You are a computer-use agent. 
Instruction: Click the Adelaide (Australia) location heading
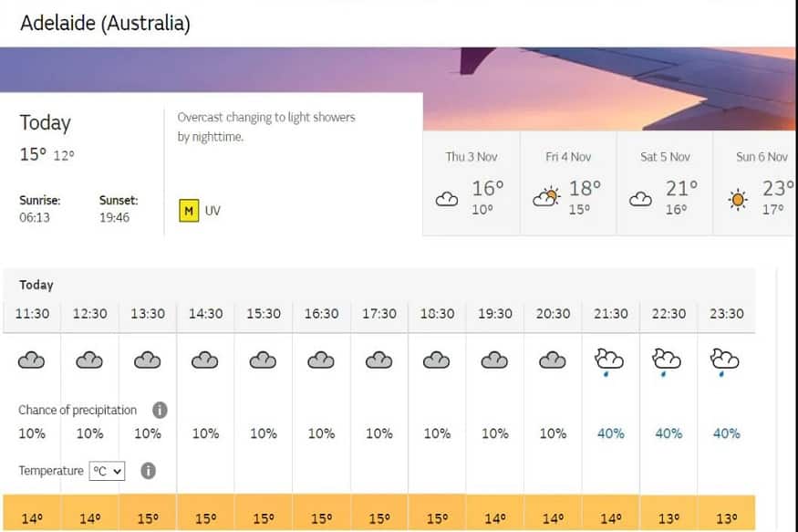[105, 23]
